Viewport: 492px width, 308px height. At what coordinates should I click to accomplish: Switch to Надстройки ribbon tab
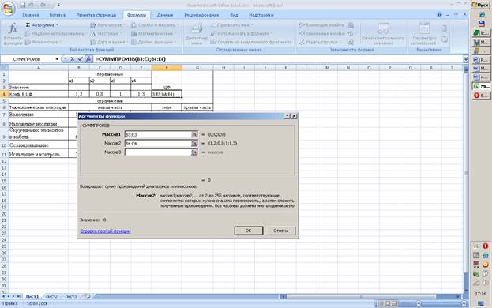261,15
